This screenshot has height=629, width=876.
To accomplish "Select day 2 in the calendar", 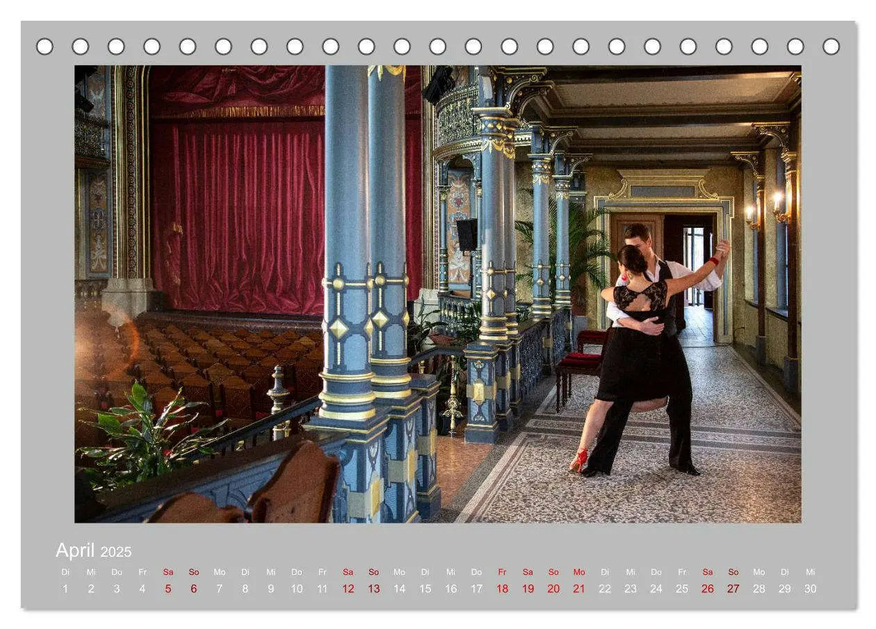I will point(91,589).
